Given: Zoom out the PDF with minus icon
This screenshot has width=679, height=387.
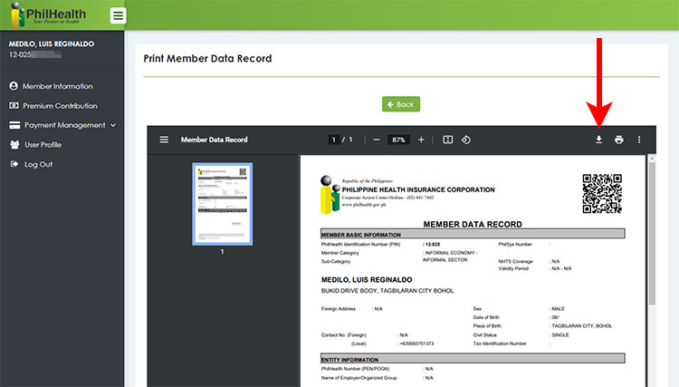Looking at the screenshot, I should click(x=377, y=140).
